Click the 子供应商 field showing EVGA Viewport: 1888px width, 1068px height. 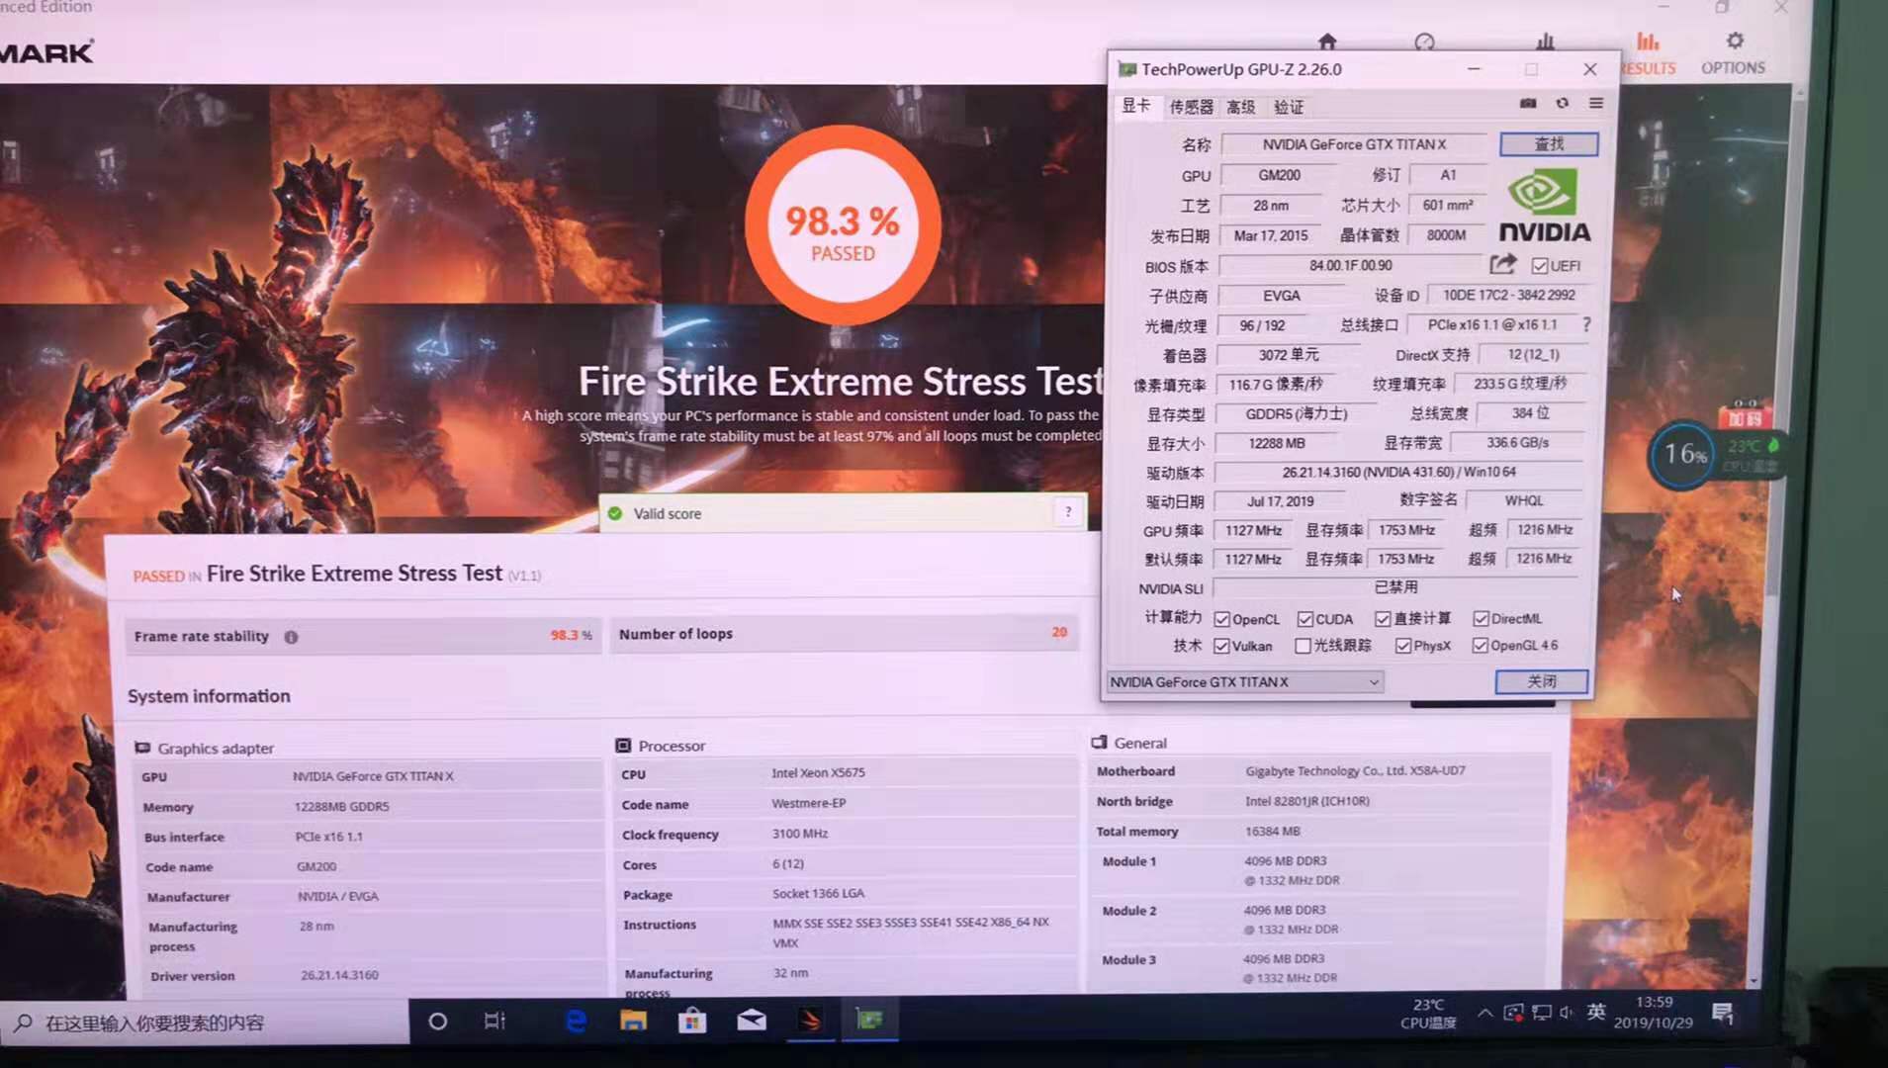(x=1282, y=296)
